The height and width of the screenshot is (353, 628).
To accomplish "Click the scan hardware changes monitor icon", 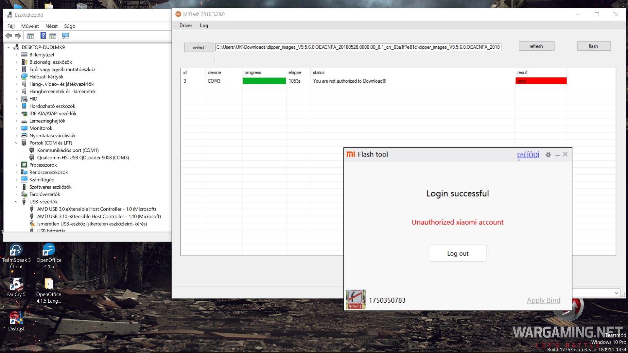I will click(x=65, y=36).
